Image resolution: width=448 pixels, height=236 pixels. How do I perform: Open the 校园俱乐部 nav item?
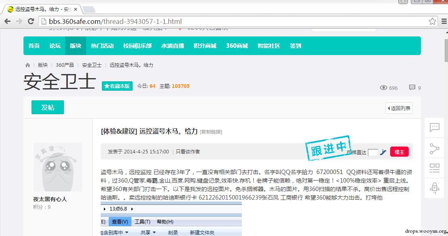click(137, 46)
